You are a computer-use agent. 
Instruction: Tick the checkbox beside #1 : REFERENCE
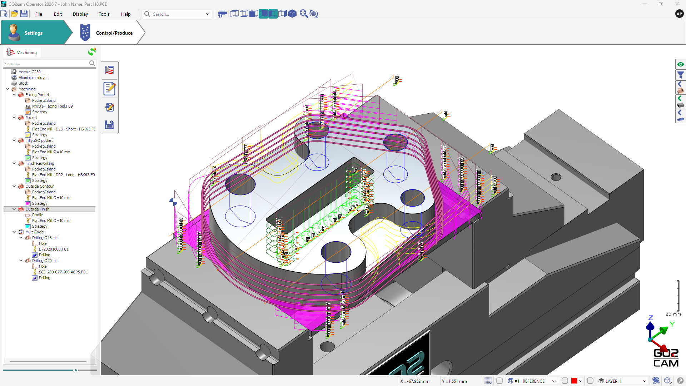[x=499, y=381]
